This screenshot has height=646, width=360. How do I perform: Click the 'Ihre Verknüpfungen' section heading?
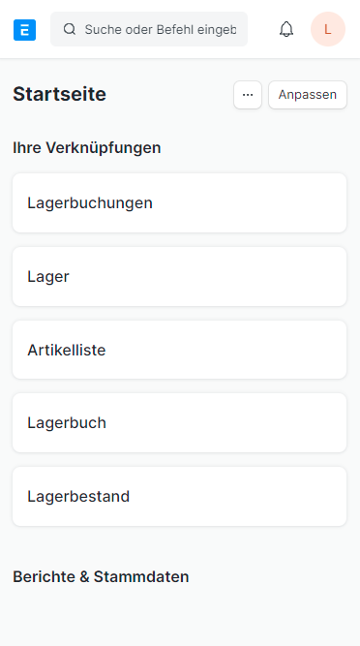[87, 148]
